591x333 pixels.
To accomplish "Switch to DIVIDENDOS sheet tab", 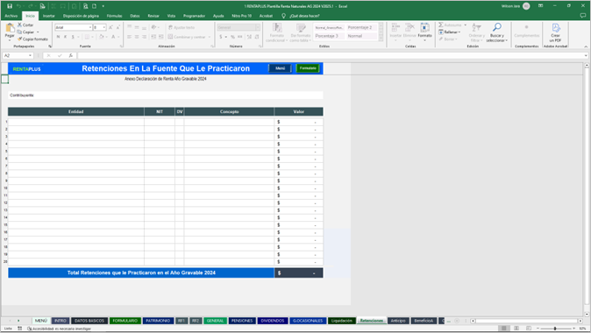I will coord(273,321).
